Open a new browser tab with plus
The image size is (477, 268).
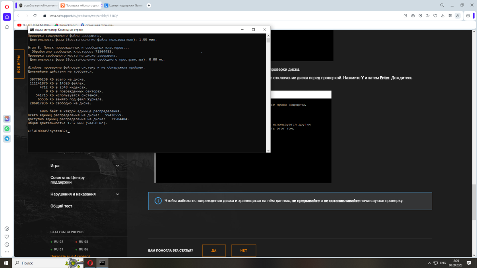149,6
